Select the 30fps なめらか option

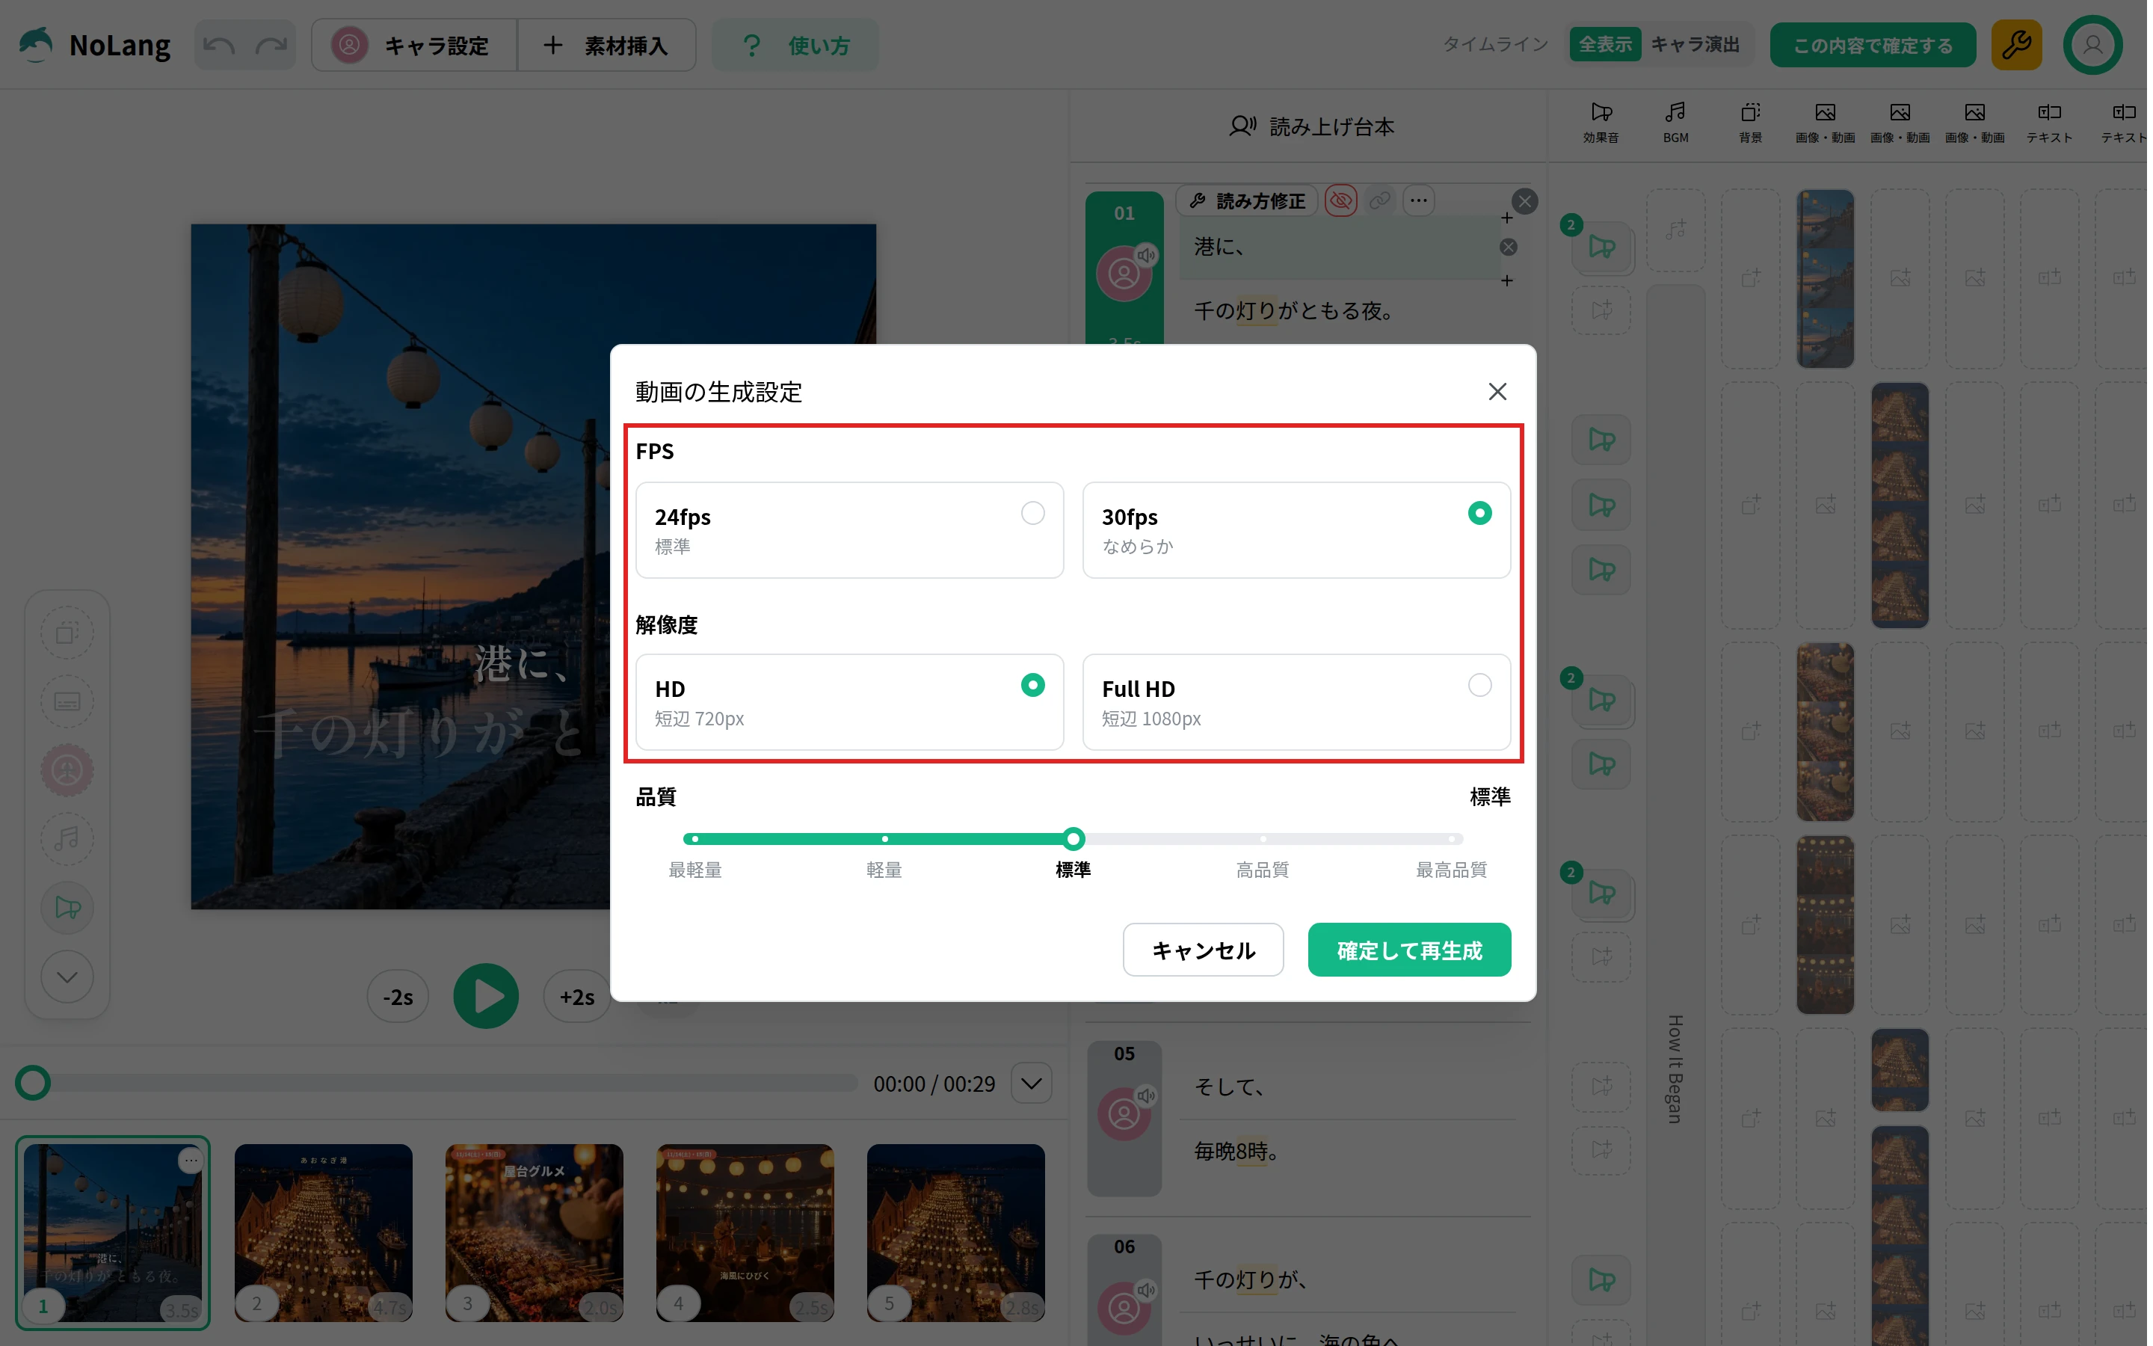pyautogui.click(x=1296, y=529)
